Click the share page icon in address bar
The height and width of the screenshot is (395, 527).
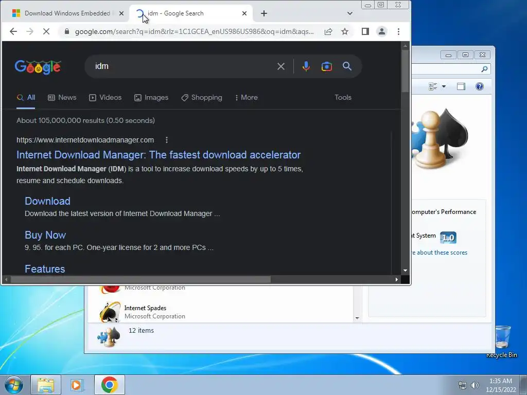pos(328,31)
